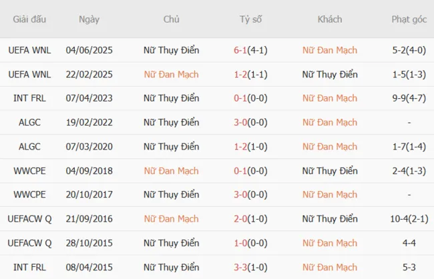Select the 'Tỷ số' column header

pos(250,19)
